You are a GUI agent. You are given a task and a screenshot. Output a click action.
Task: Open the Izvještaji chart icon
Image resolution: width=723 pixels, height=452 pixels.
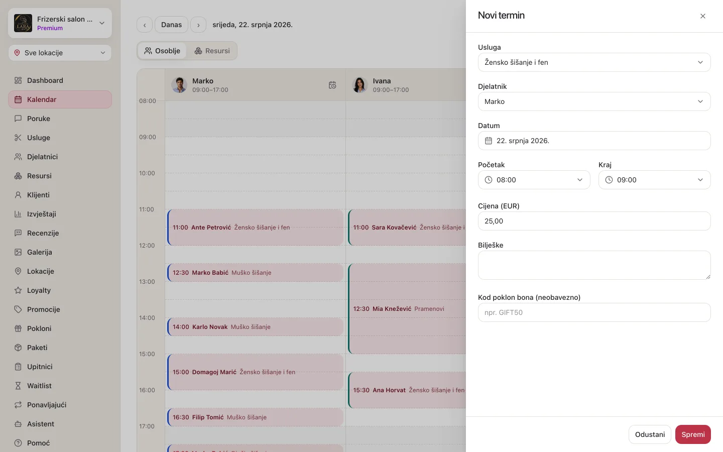18,214
